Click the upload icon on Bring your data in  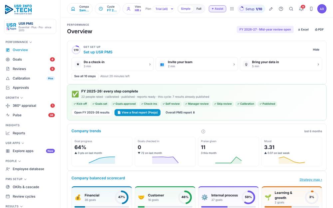[x=246, y=64]
